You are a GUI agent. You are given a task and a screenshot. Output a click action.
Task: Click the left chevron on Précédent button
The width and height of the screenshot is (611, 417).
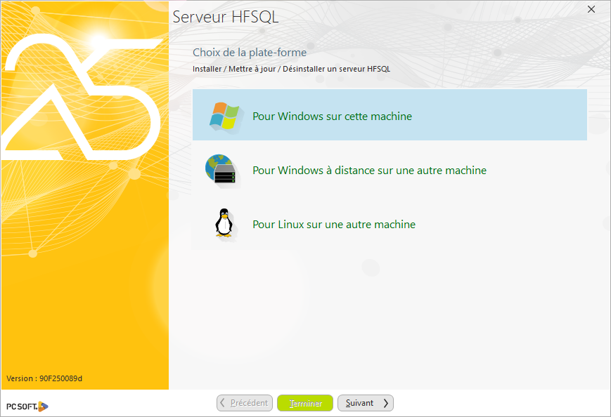(x=224, y=402)
